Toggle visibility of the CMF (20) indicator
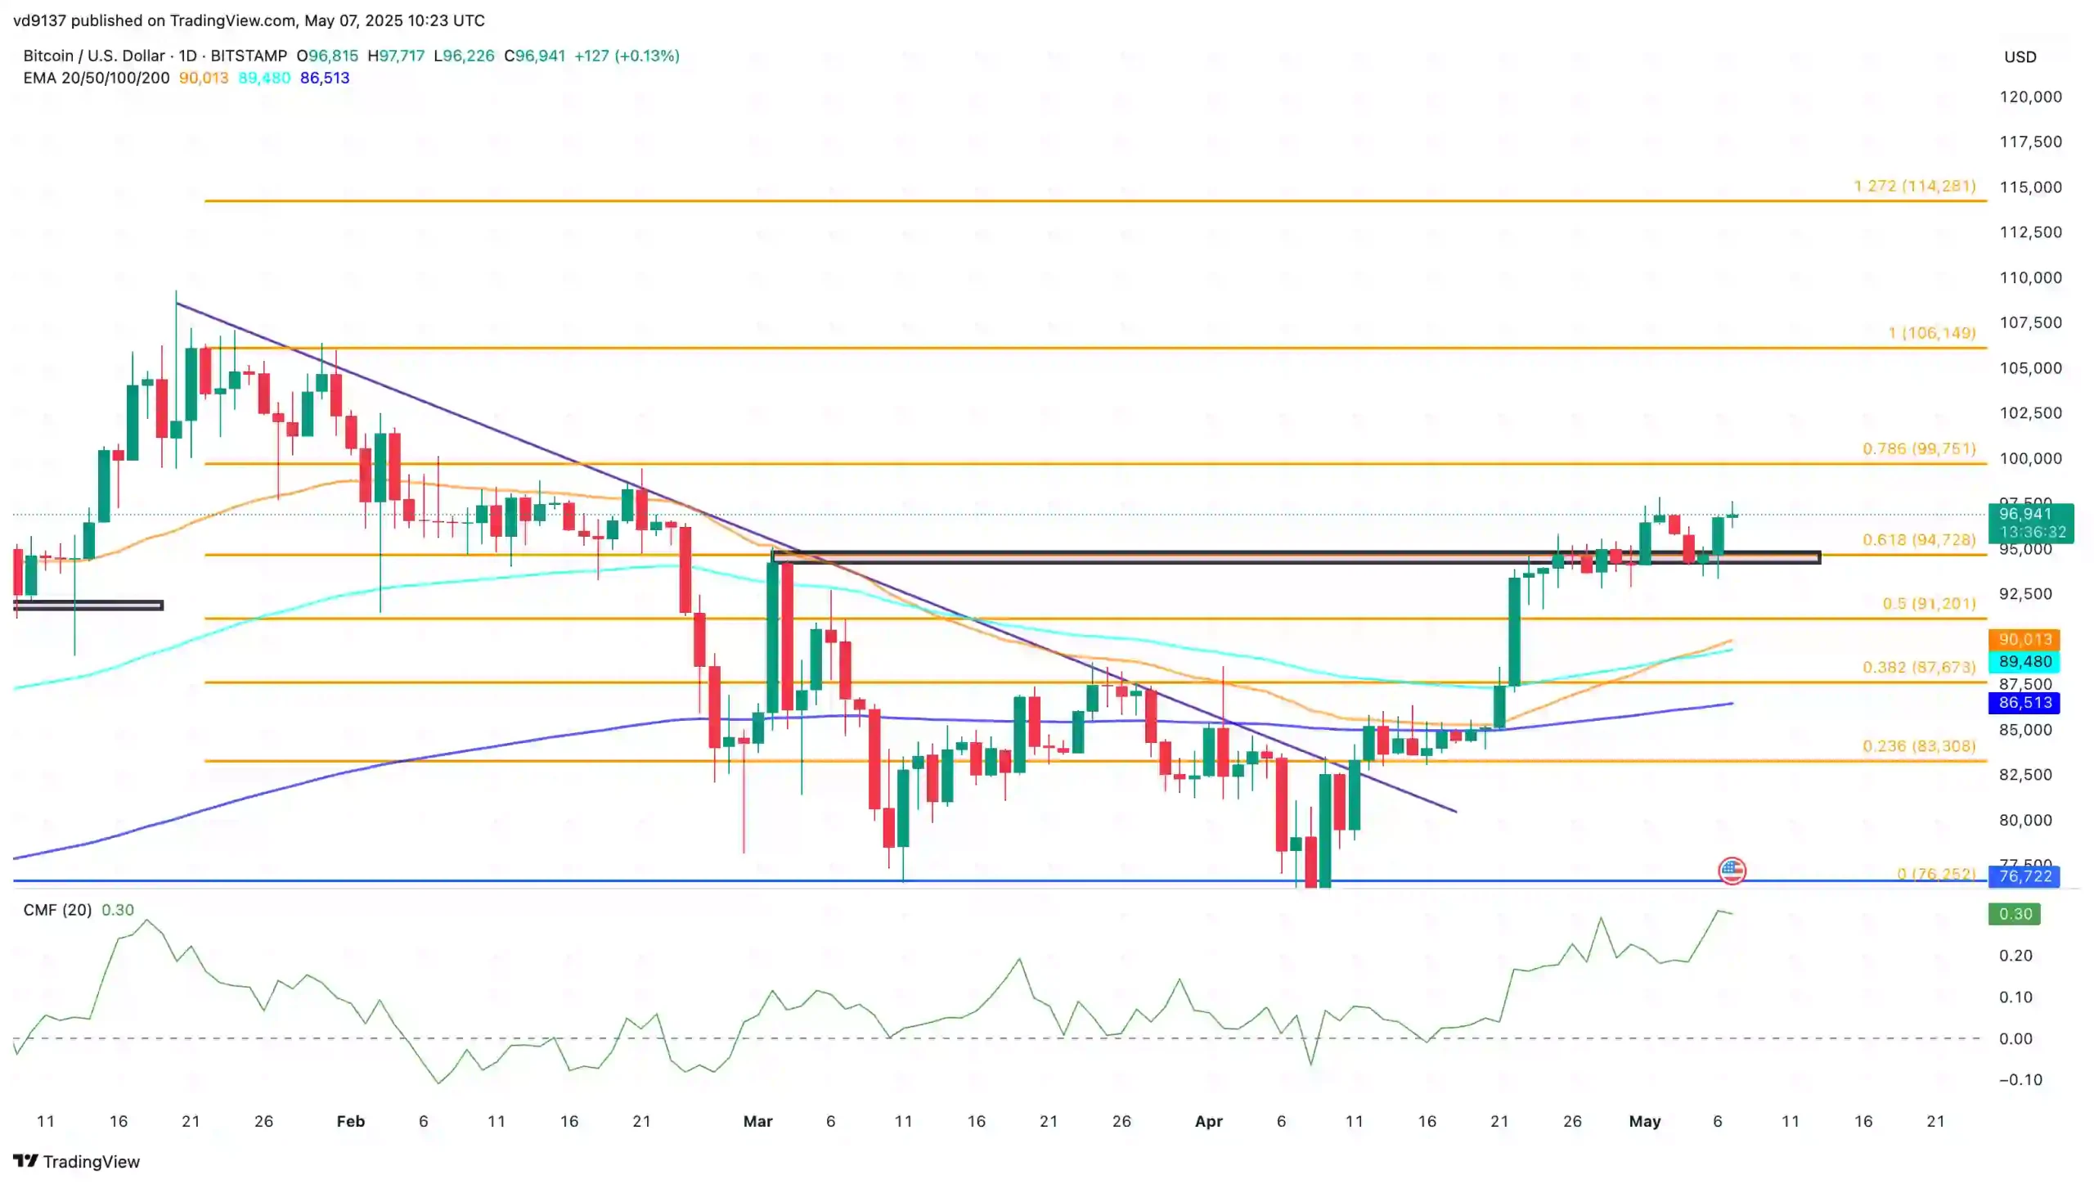Image resolution: width=2094 pixels, height=1184 pixels. 57,909
